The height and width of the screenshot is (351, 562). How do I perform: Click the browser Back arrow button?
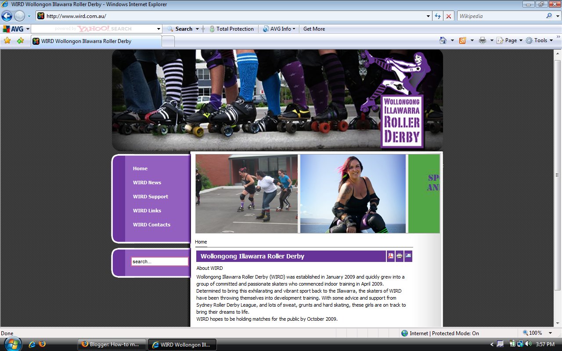pyautogui.click(x=7, y=16)
